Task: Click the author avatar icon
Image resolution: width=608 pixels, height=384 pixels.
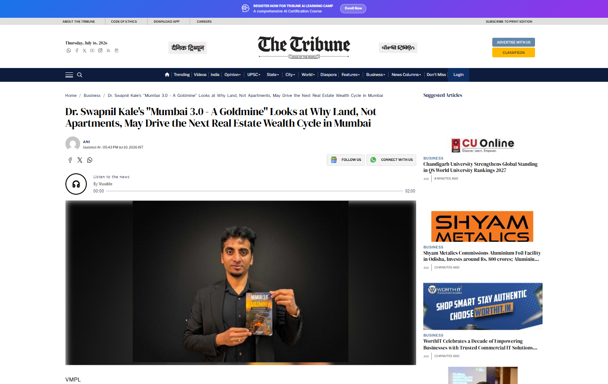Action: tap(73, 144)
